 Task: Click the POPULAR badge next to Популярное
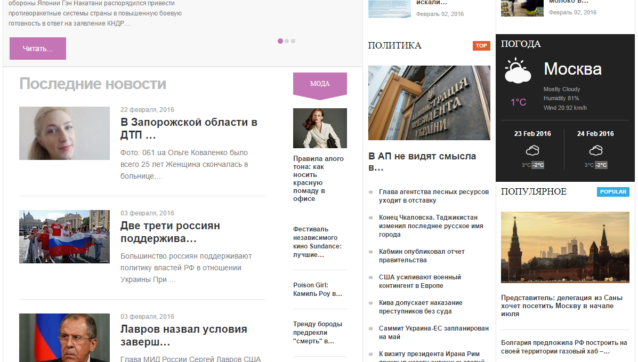[613, 192]
